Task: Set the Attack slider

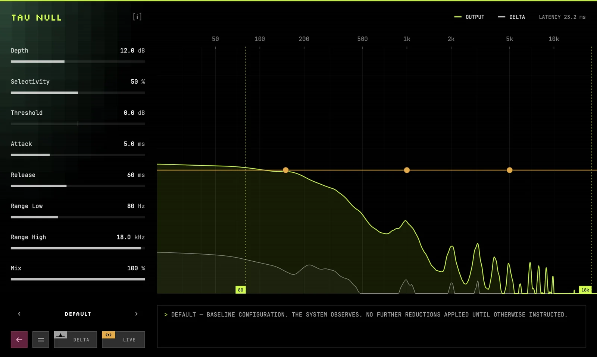Action: tap(78, 155)
